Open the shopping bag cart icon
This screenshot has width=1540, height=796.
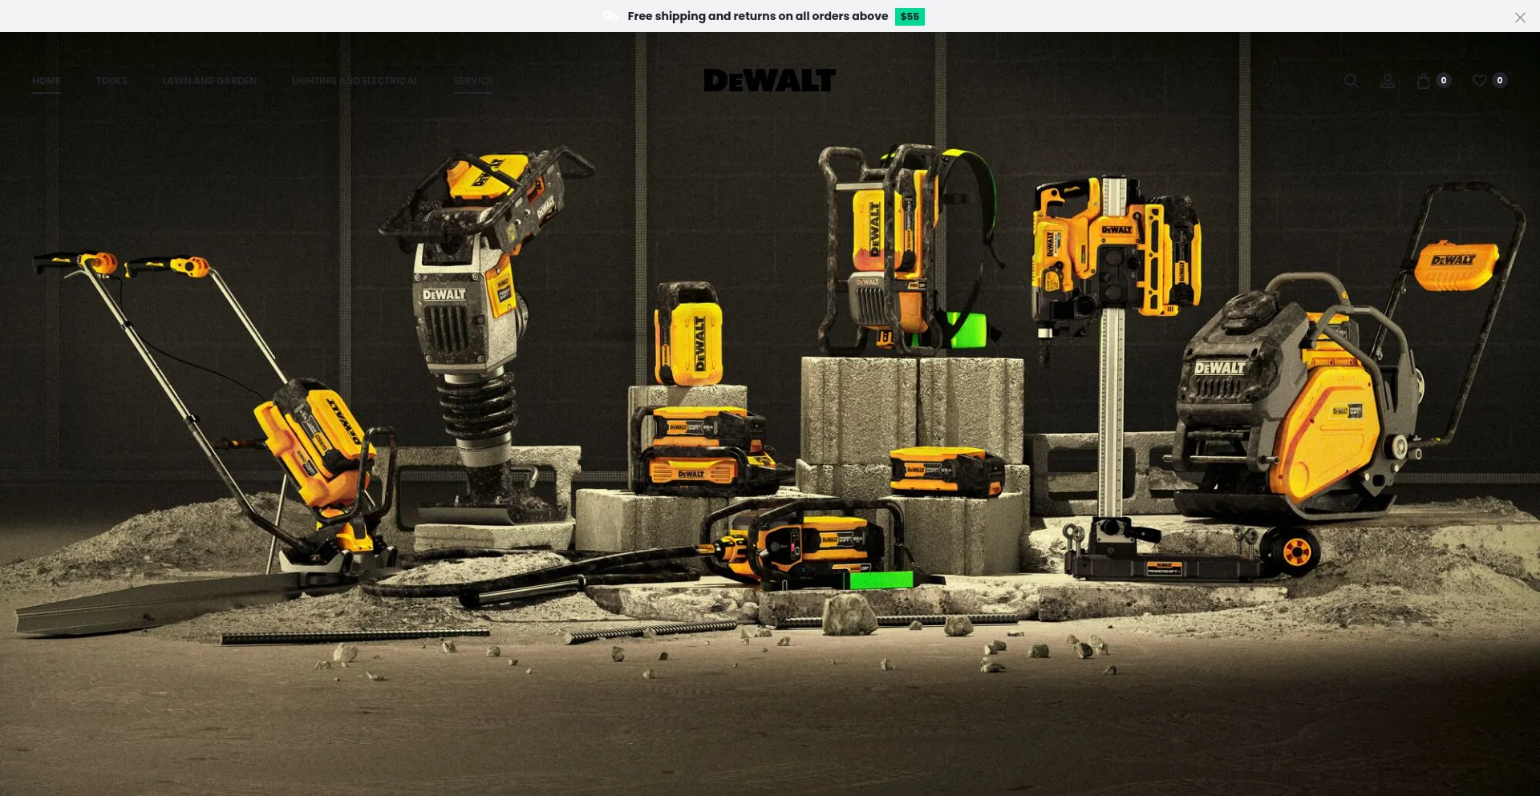[x=1424, y=81]
